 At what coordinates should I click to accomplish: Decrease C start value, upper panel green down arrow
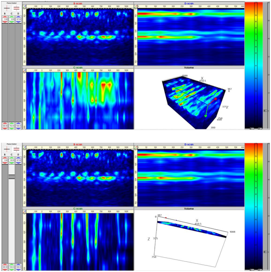pyautogui.click(x=12, y=22)
